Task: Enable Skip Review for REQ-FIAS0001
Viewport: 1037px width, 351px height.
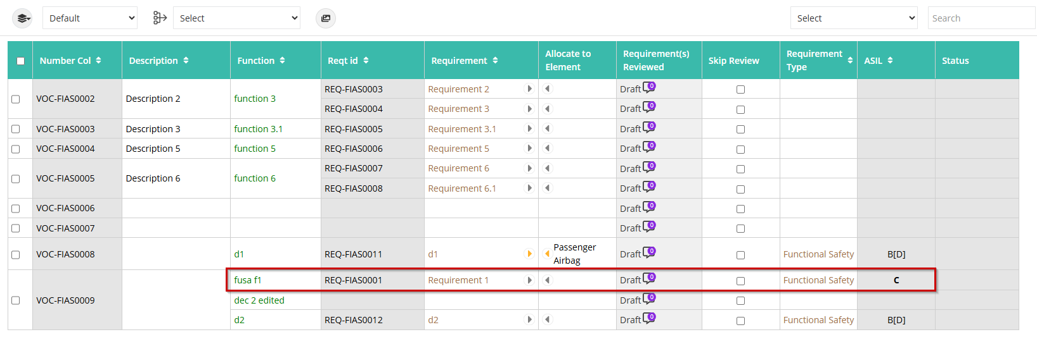Action: 740,281
